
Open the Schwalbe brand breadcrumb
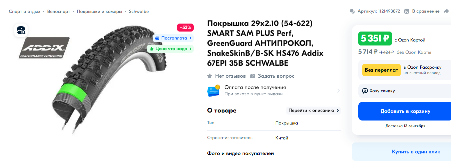click(139, 11)
